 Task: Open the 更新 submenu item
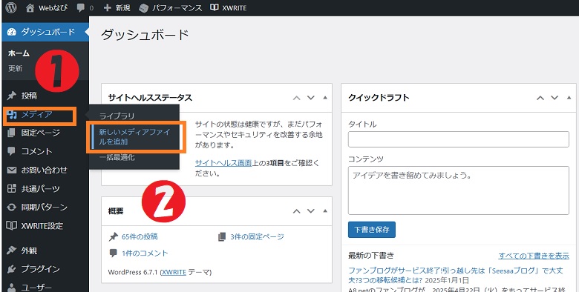[x=15, y=69]
